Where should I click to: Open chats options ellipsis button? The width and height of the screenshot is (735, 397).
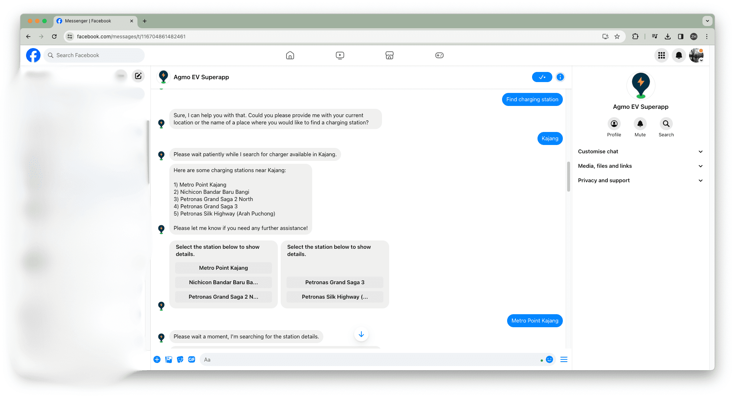121,76
